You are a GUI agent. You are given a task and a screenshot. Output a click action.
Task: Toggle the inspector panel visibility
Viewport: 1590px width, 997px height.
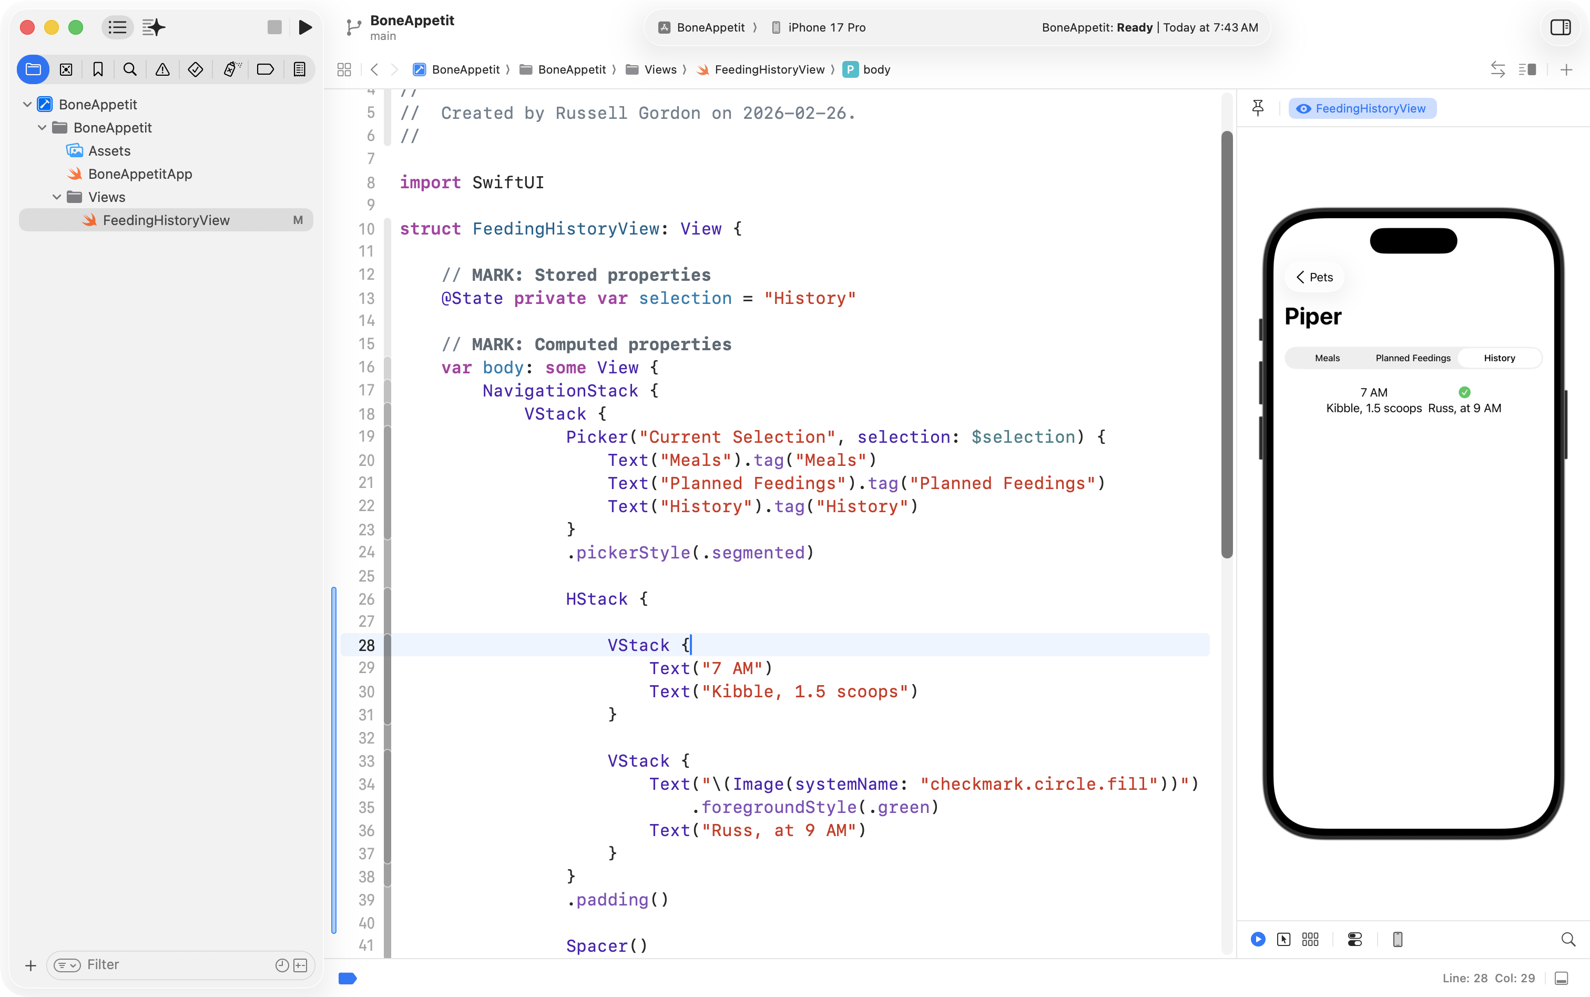(x=1561, y=27)
